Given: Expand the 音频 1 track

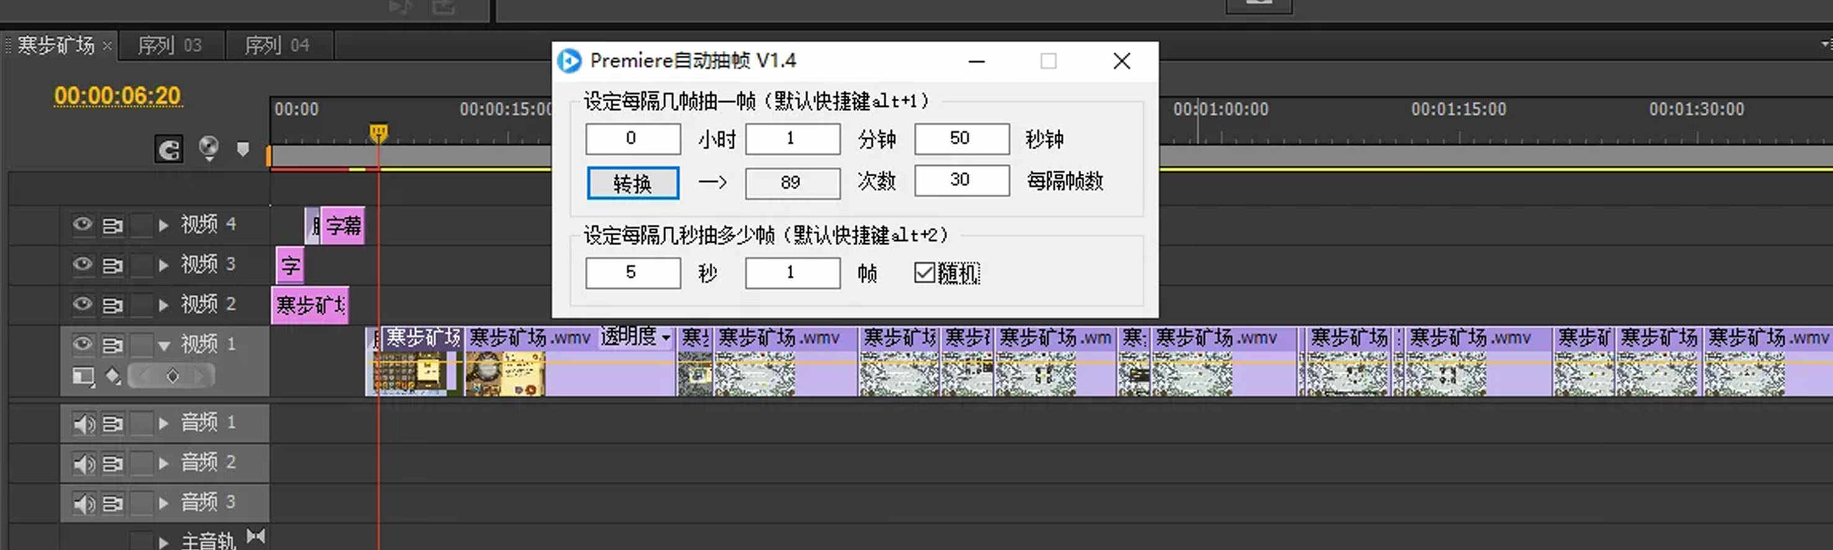Looking at the screenshot, I should coord(164,423).
